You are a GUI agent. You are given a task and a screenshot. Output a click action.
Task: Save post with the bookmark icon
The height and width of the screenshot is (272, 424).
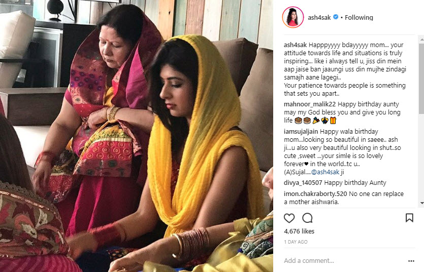(x=409, y=218)
